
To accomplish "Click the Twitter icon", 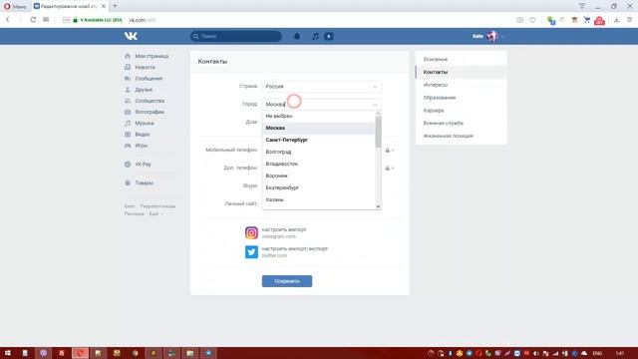I will (x=251, y=252).
